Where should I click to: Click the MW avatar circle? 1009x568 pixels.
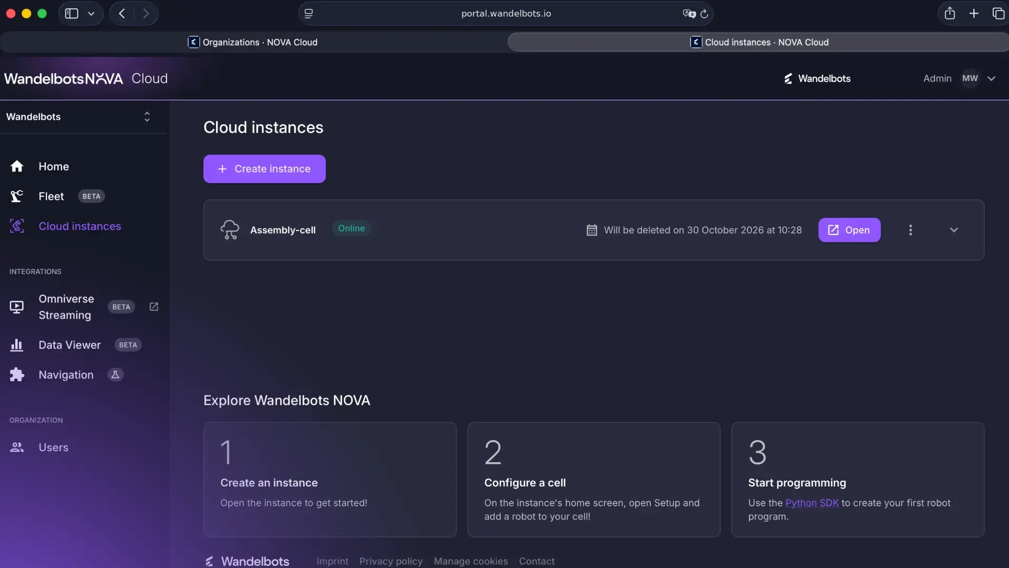(x=970, y=78)
